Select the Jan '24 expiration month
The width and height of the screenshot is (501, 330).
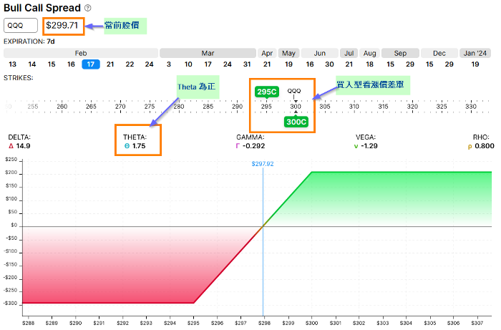pyautogui.click(x=475, y=53)
